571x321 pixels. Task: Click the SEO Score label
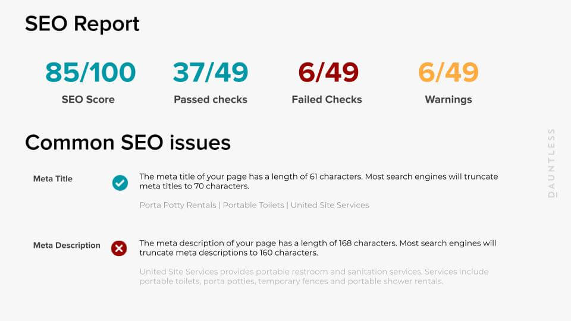88,99
